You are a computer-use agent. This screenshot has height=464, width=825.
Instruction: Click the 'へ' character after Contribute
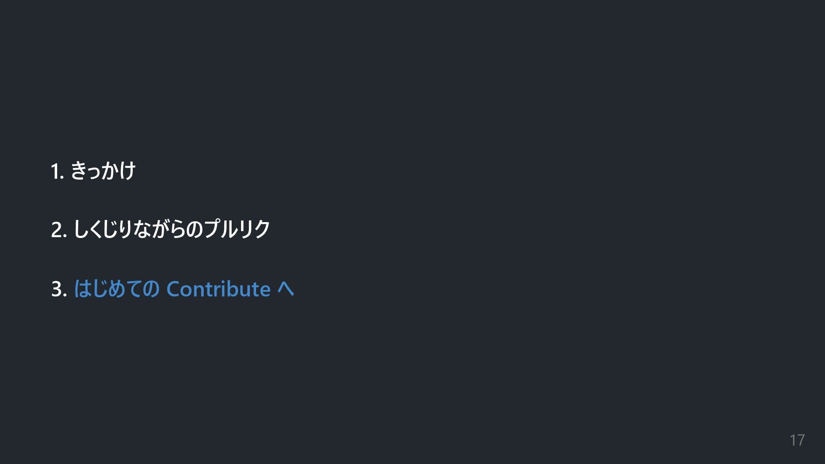pos(285,289)
